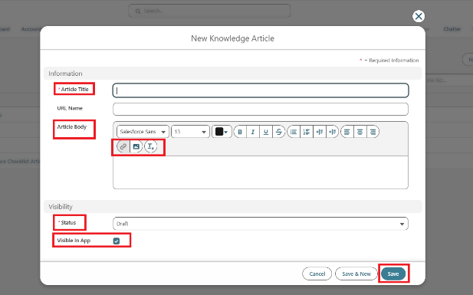The width and height of the screenshot is (473, 295).
Task: Align the article text to the right
Action: pos(373,132)
